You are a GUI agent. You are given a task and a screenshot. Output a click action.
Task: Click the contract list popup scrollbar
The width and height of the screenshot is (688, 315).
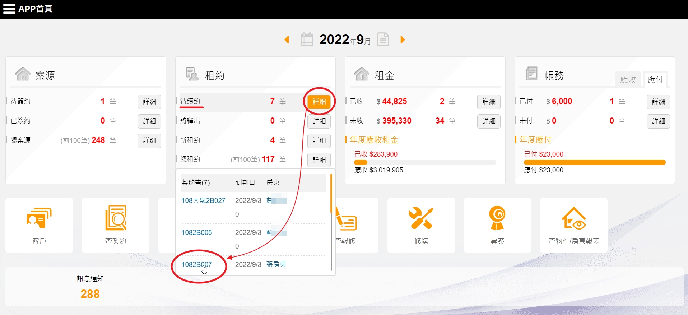331,194
